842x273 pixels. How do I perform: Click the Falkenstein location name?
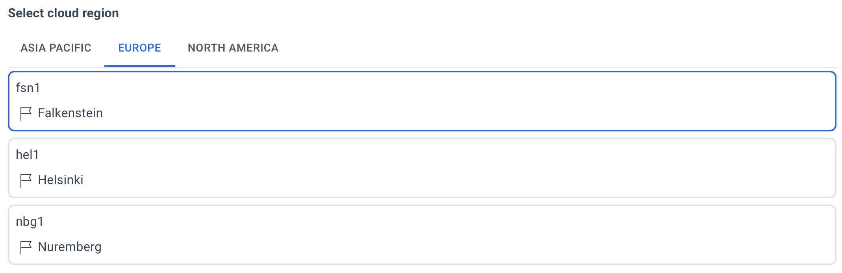click(70, 113)
